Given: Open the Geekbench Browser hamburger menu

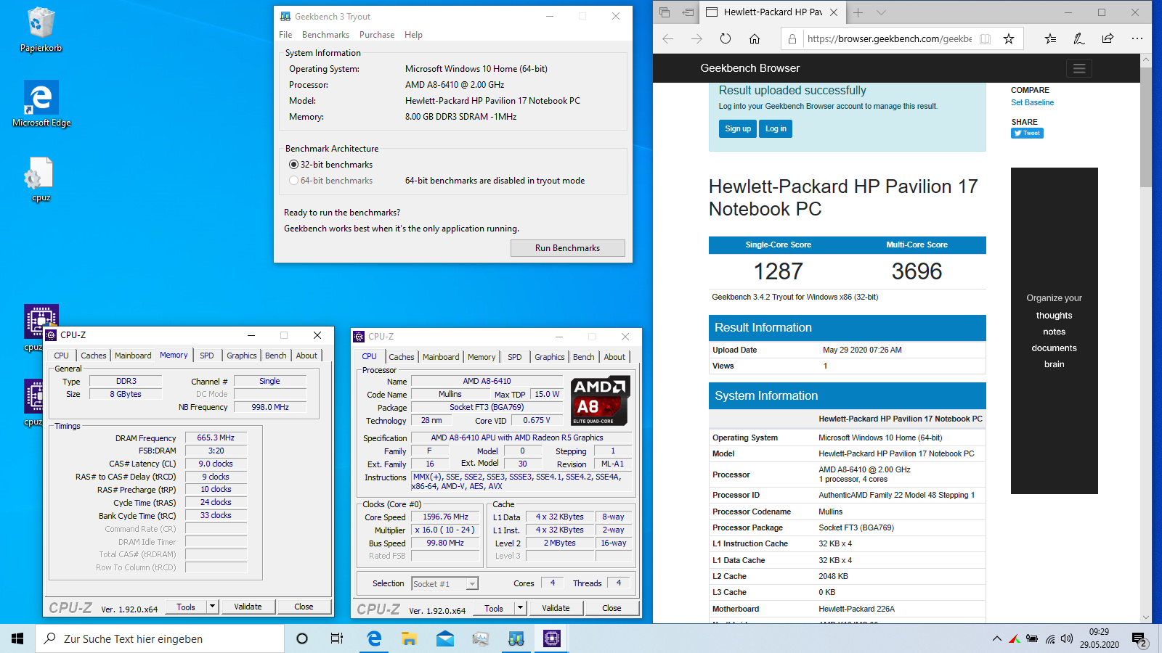Looking at the screenshot, I should tap(1079, 68).
